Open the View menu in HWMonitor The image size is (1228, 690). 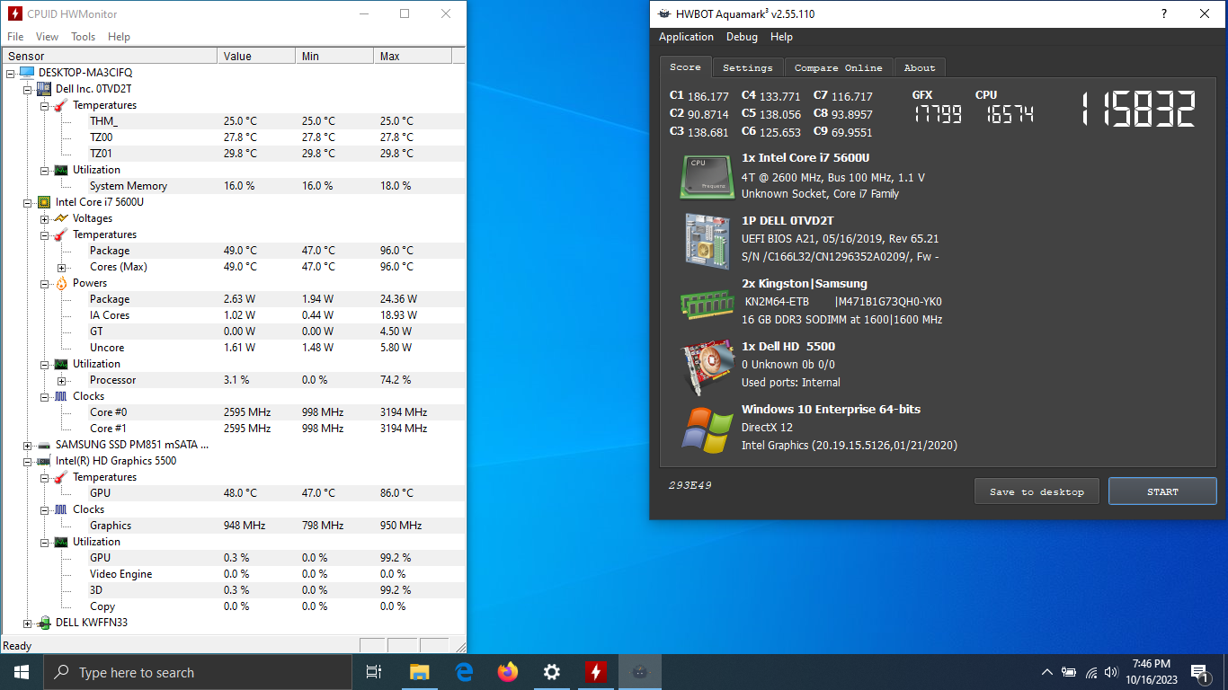(47, 37)
